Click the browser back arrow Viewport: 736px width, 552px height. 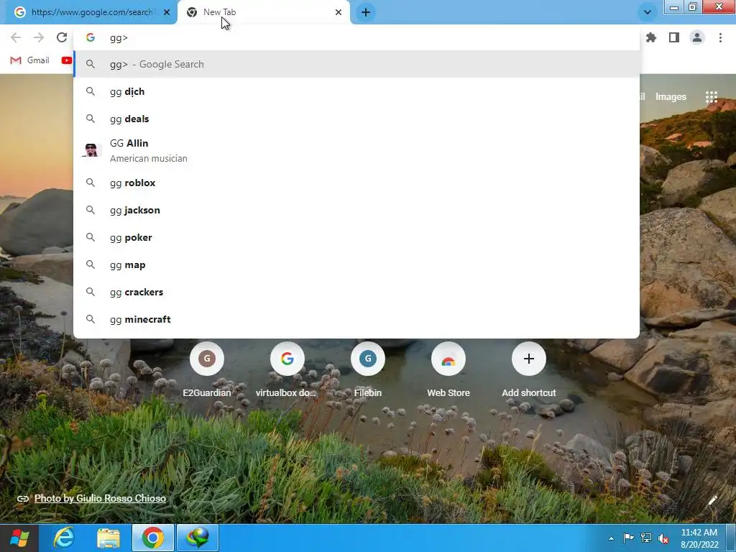point(16,37)
